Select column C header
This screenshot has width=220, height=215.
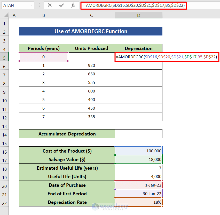(x=91, y=15)
